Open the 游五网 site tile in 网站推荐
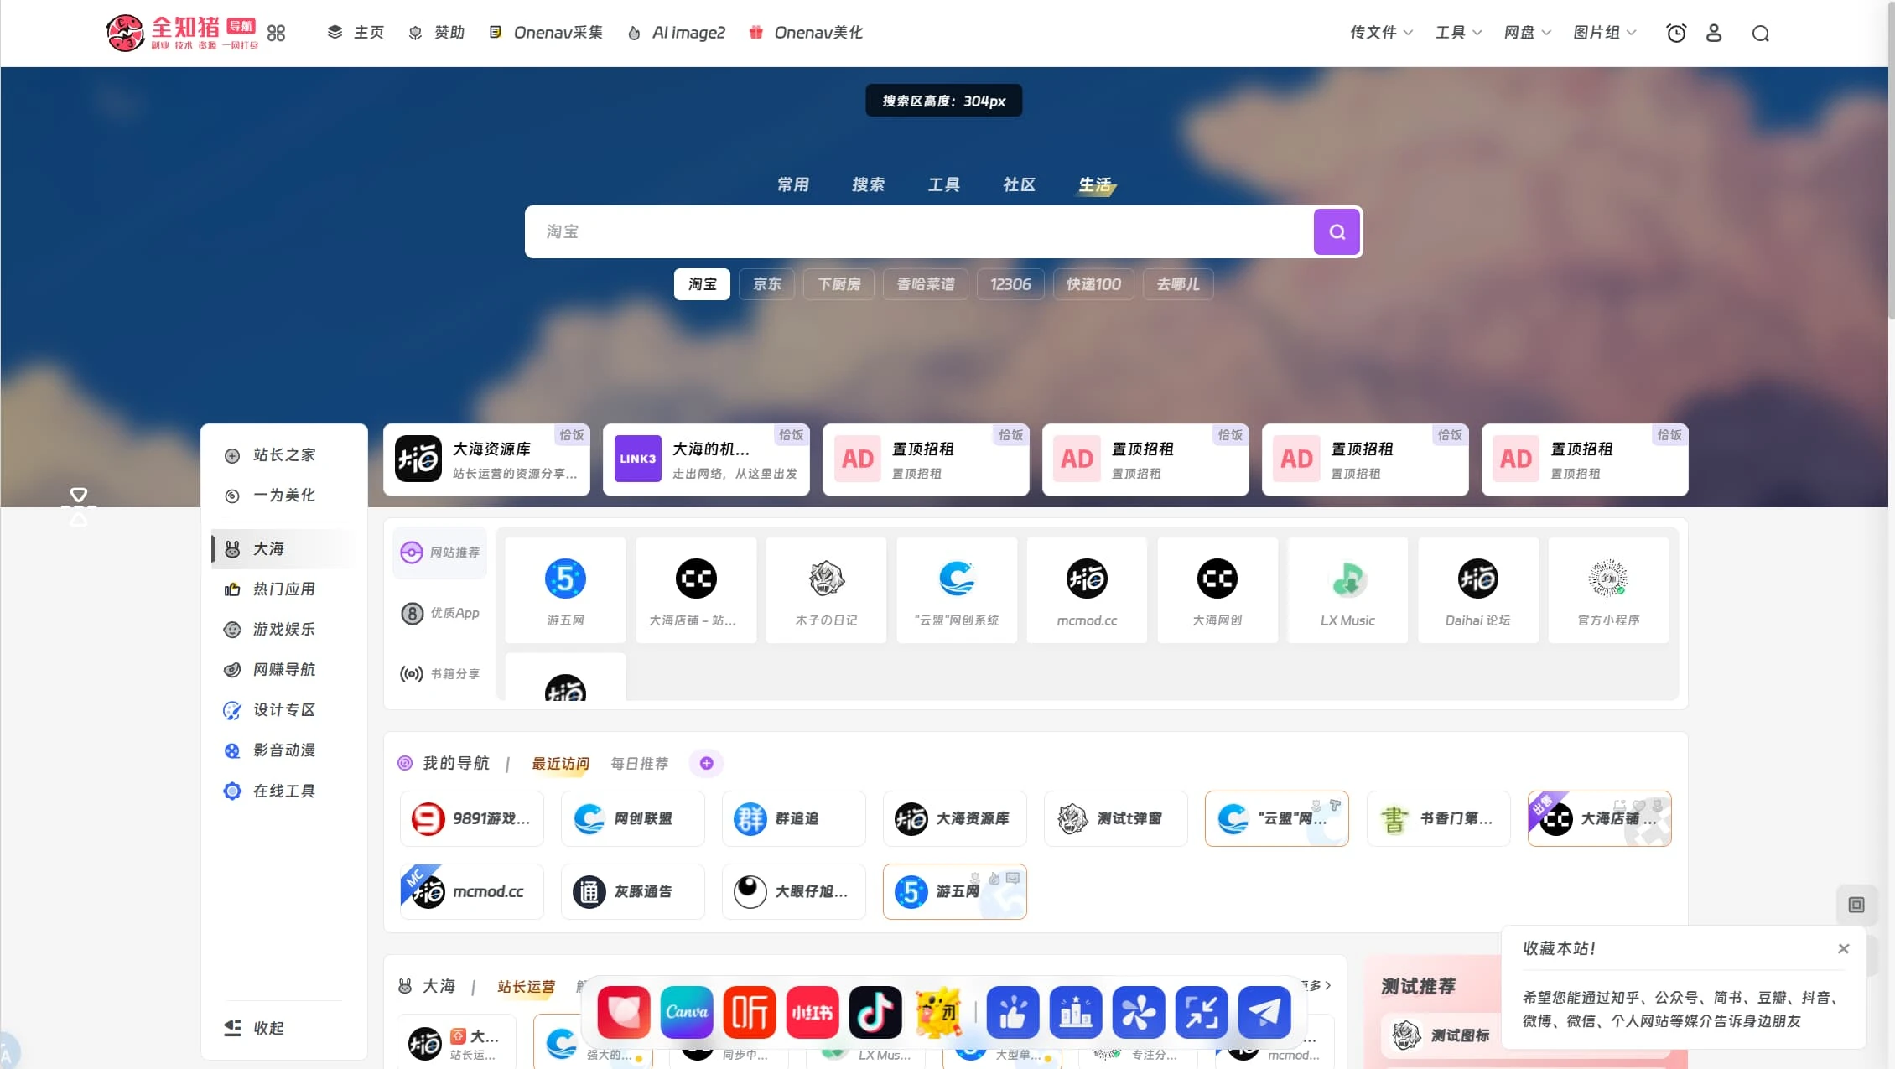 [565, 590]
